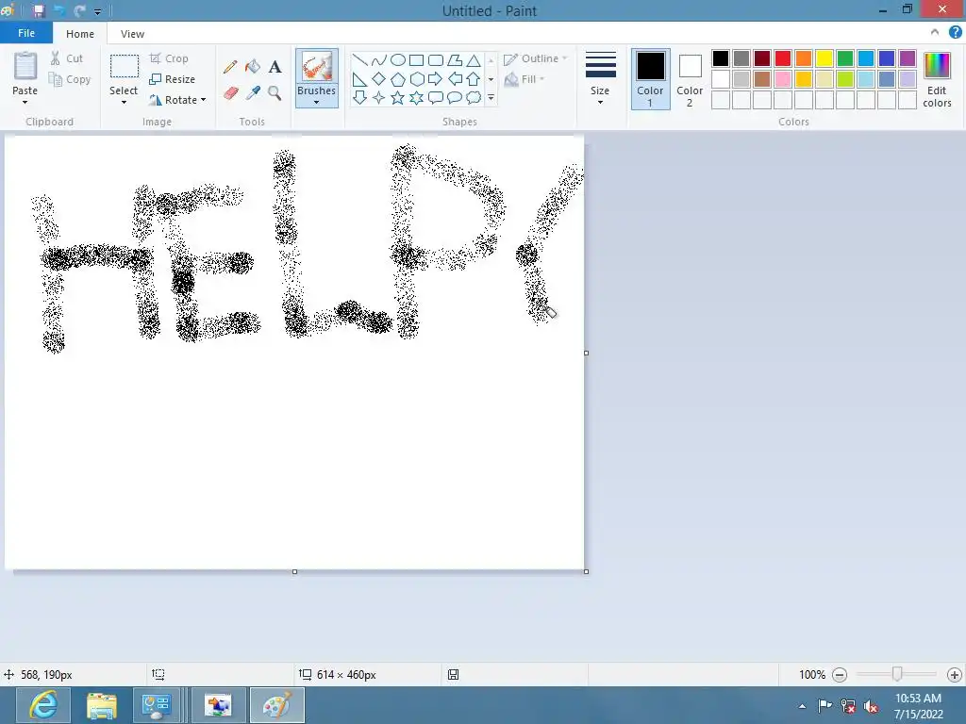Image resolution: width=966 pixels, height=724 pixels.
Task: Choose the Polygon shape
Action: (455, 59)
